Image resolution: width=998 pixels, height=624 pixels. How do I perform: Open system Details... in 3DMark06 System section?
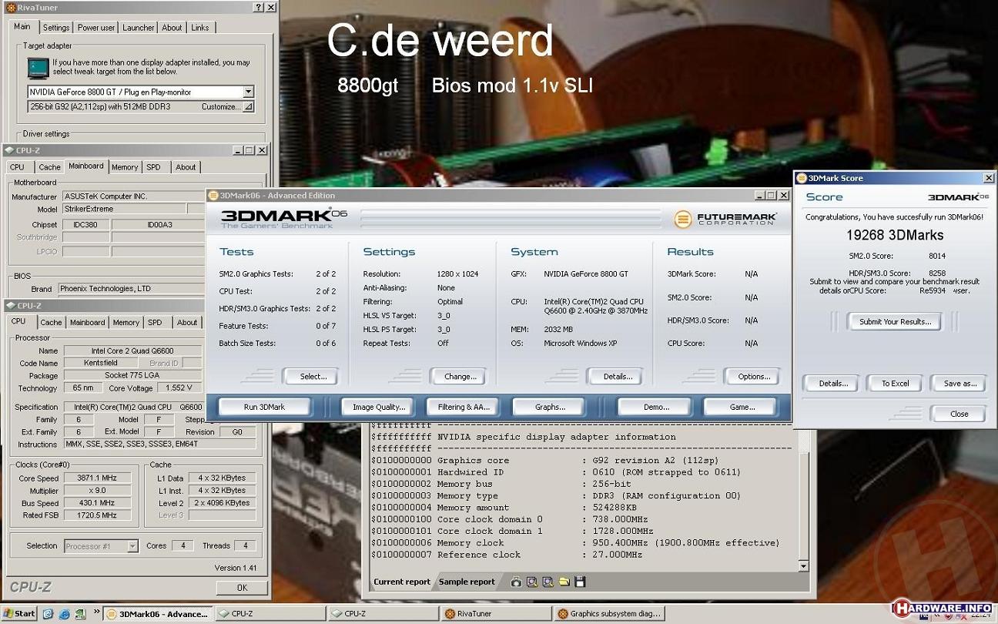coord(617,376)
